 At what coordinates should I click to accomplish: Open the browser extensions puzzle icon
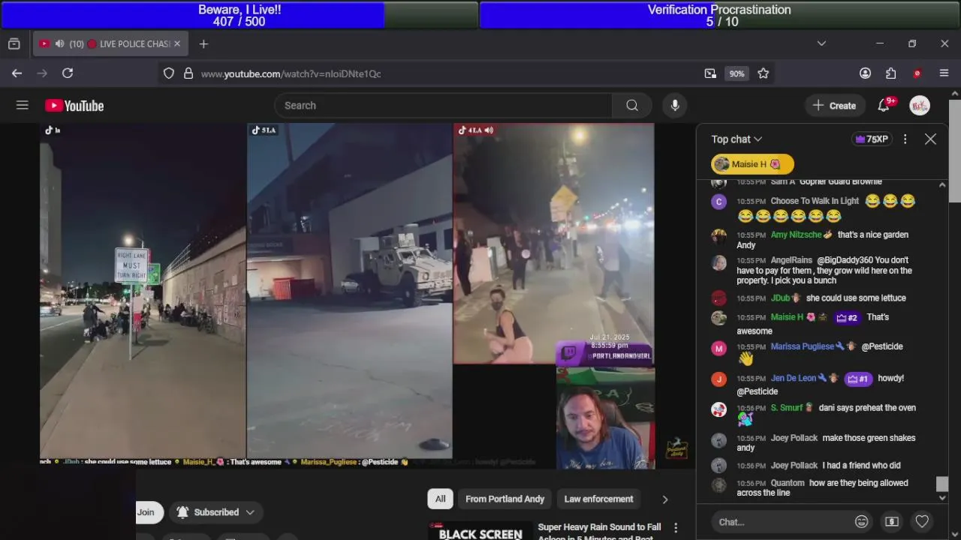click(891, 73)
